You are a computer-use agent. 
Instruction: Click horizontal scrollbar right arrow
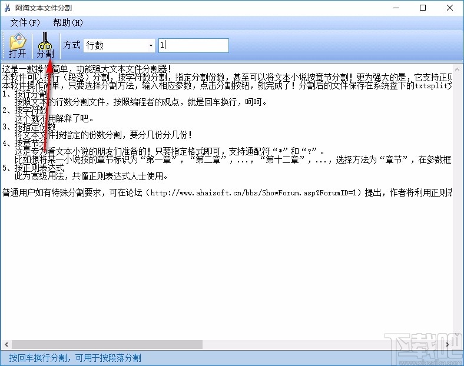pyautogui.click(x=448, y=344)
